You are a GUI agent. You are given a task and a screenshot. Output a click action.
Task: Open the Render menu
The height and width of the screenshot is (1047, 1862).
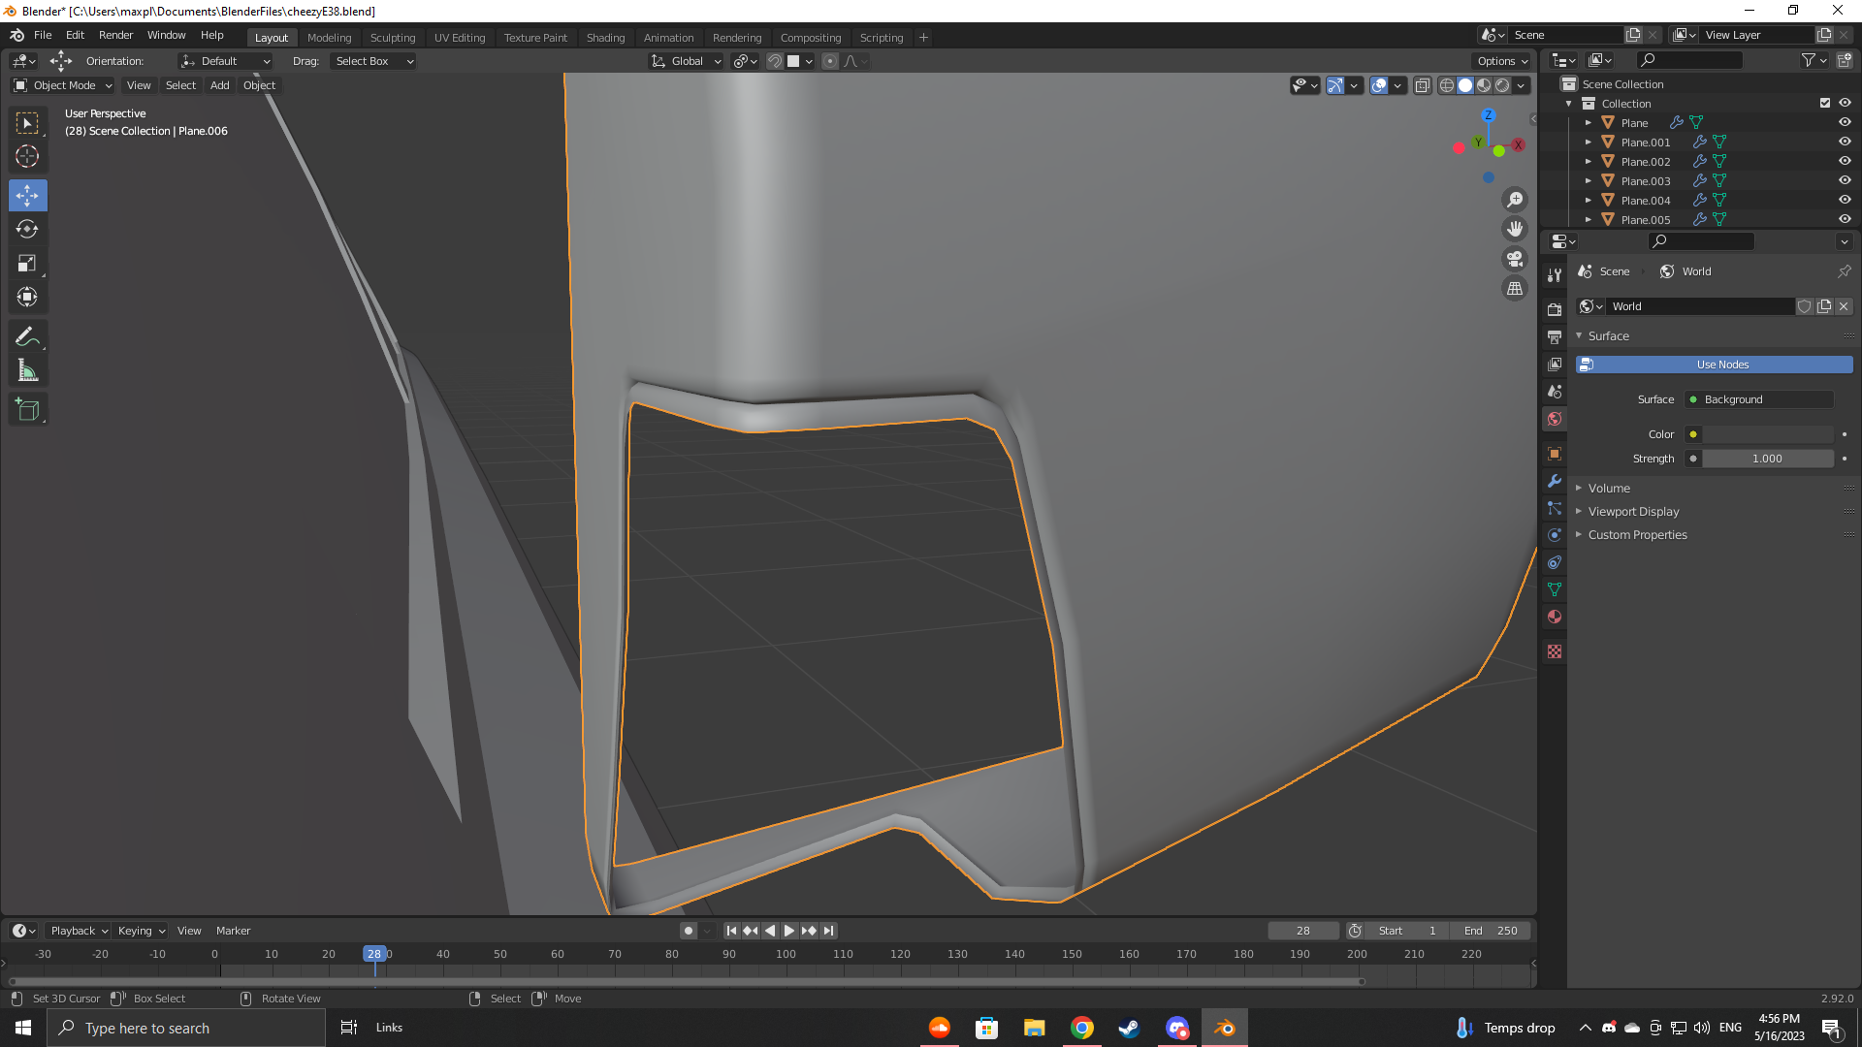click(x=115, y=35)
